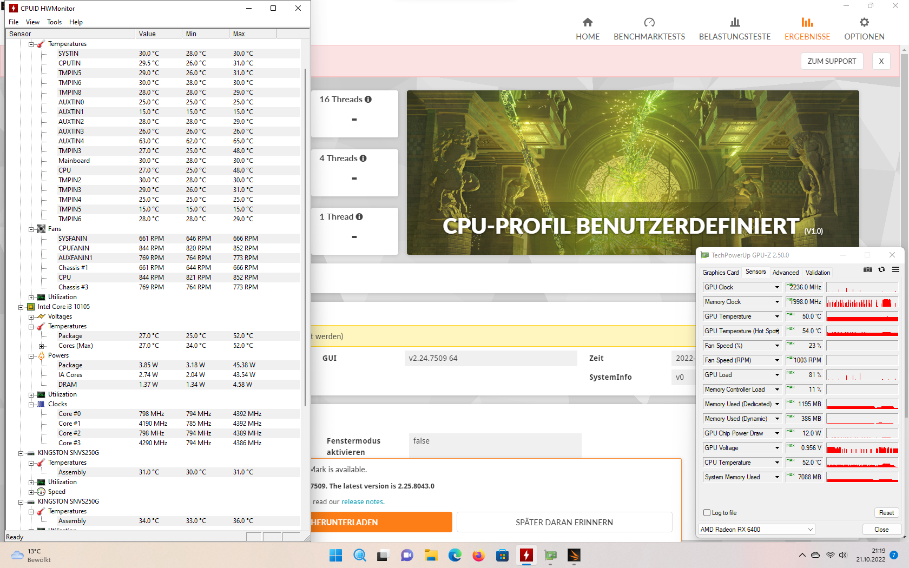The image size is (909, 568).
Task: Open the HOME section
Action: [x=588, y=27]
